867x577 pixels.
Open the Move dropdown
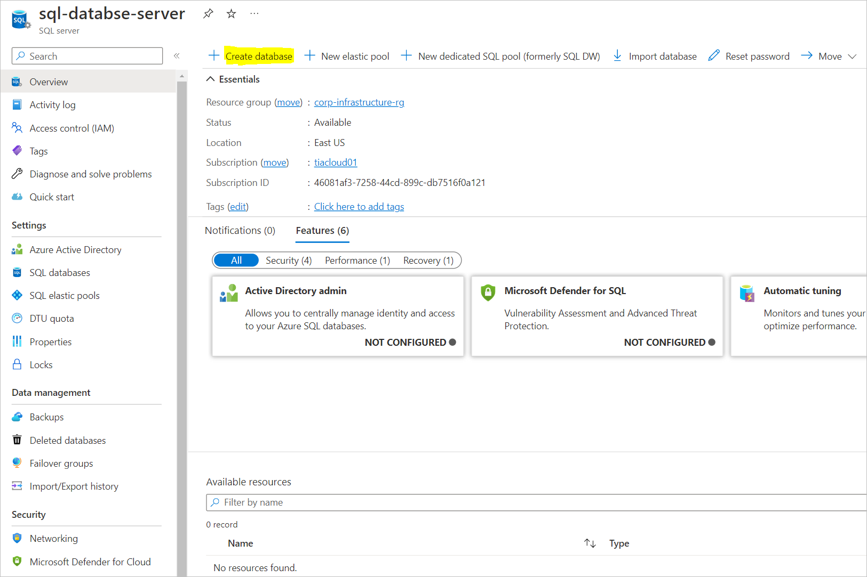tap(829, 56)
